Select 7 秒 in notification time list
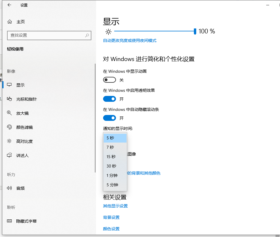280x237 pixels. [115, 147]
